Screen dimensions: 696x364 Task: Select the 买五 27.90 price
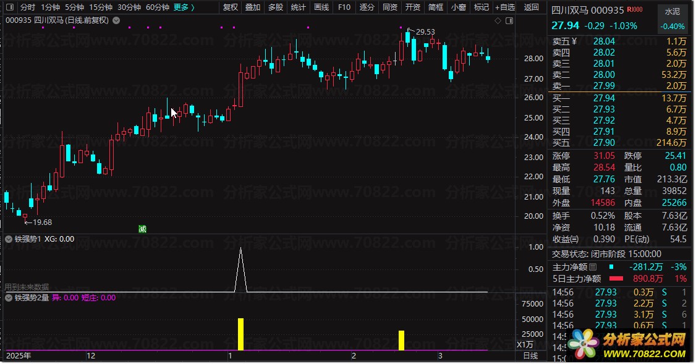coord(604,143)
